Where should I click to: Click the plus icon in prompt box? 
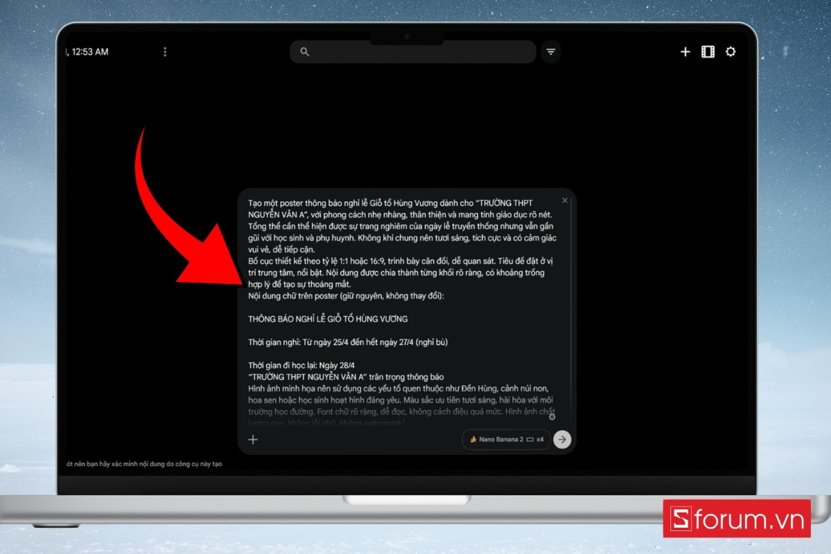click(253, 440)
